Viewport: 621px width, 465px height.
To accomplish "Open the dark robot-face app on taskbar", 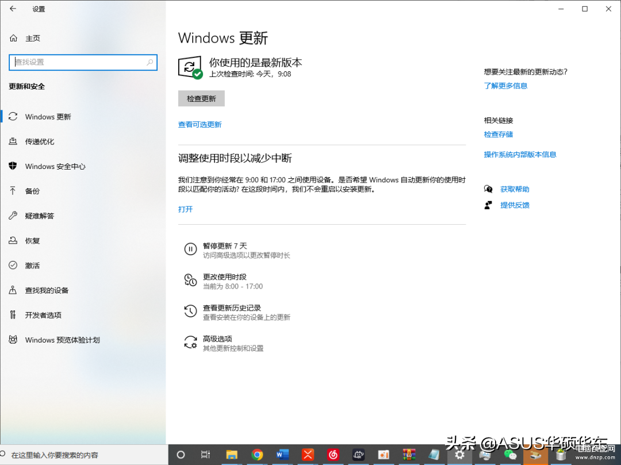I will (358, 455).
